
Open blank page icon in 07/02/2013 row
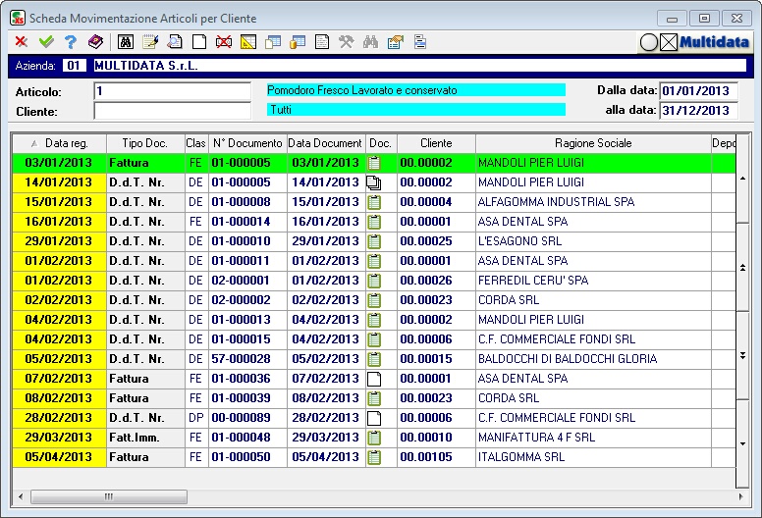click(x=374, y=379)
